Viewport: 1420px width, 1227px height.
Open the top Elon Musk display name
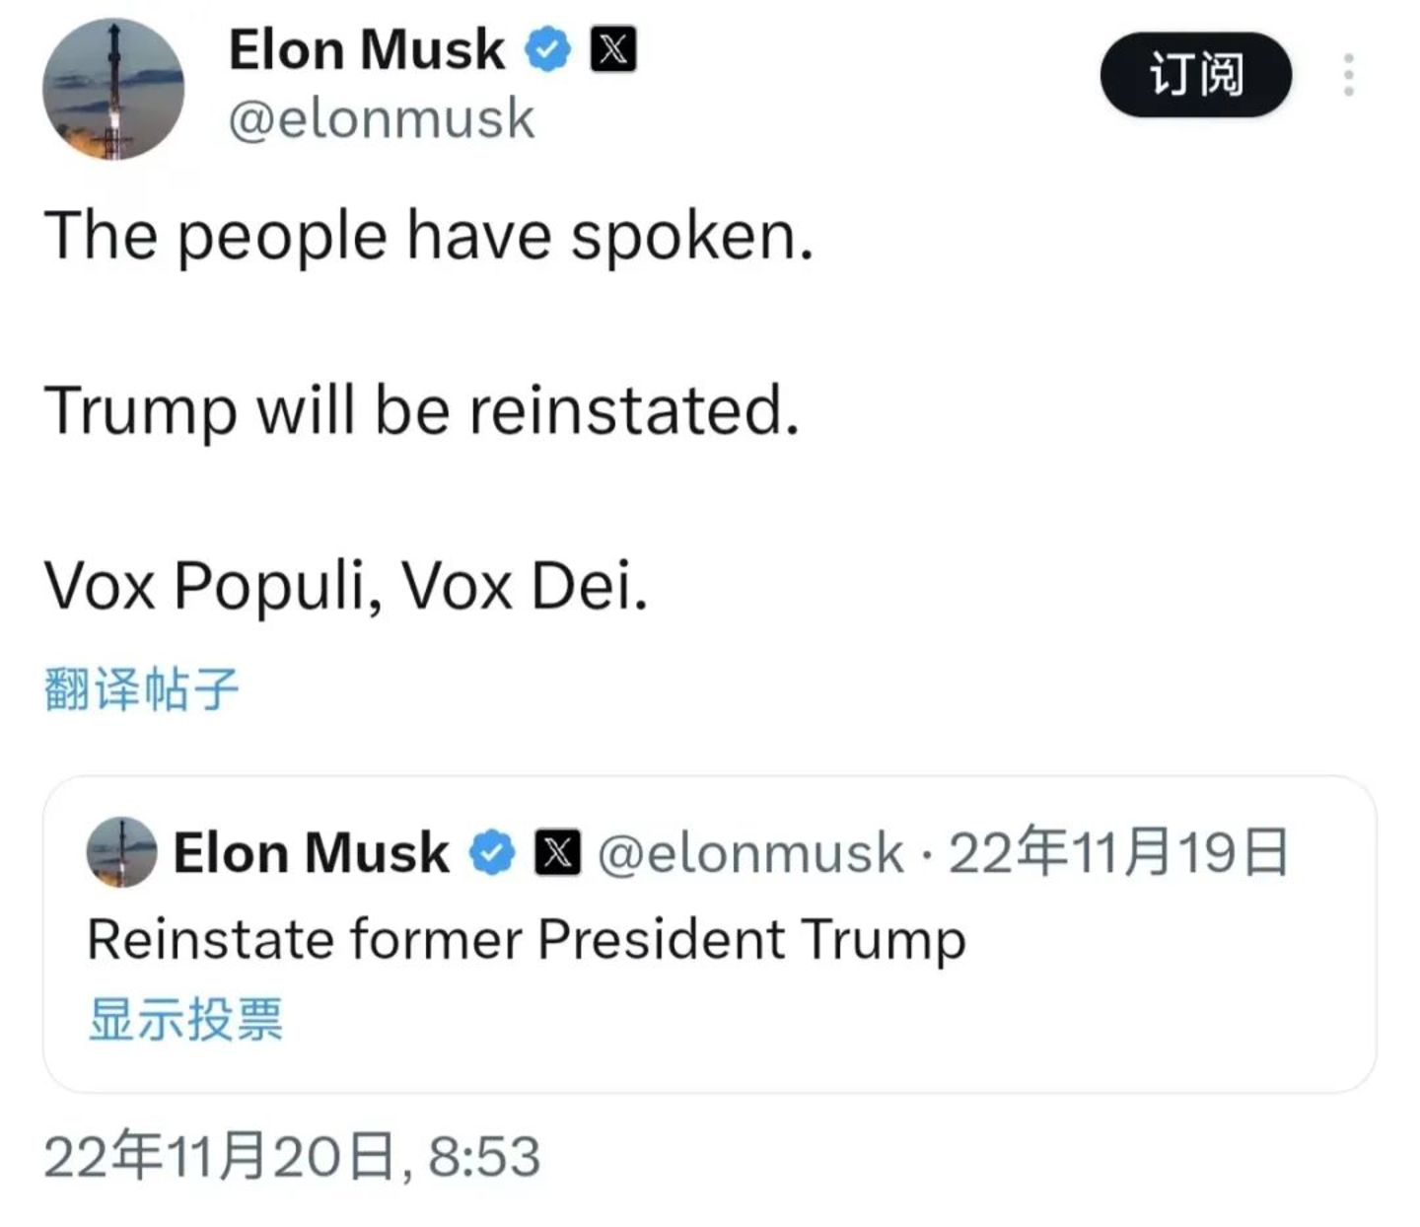(366, 49)
